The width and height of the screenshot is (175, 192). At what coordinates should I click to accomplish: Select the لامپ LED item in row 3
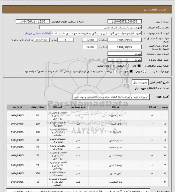click(x=116, y=132)
